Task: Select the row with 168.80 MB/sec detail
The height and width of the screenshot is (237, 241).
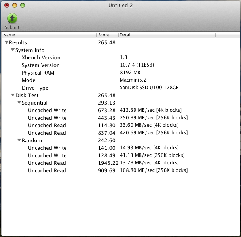Action: coord(120,170)
